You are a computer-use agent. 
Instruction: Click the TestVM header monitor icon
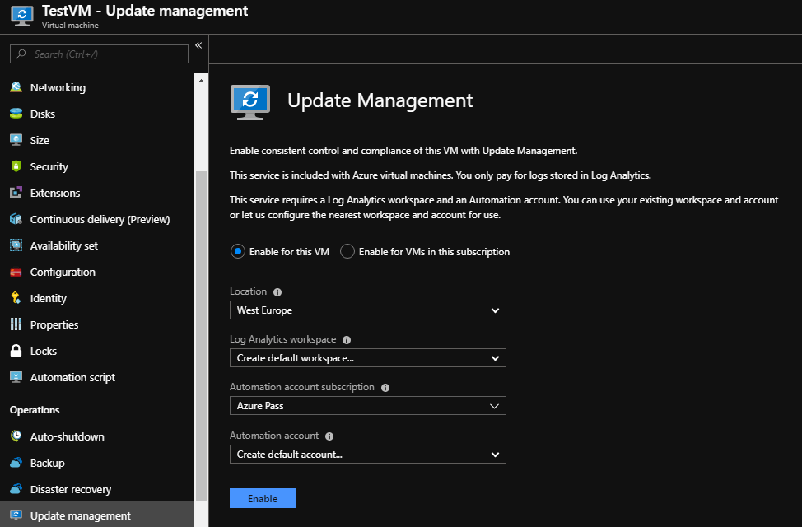click(22, 16)
